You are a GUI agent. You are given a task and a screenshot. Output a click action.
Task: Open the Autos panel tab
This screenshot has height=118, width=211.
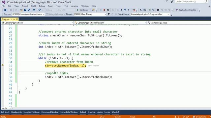(x=100, y=112)
